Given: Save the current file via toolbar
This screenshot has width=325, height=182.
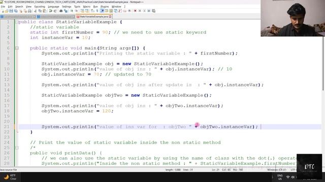Looking at the screenshot, I should (11, 11).
